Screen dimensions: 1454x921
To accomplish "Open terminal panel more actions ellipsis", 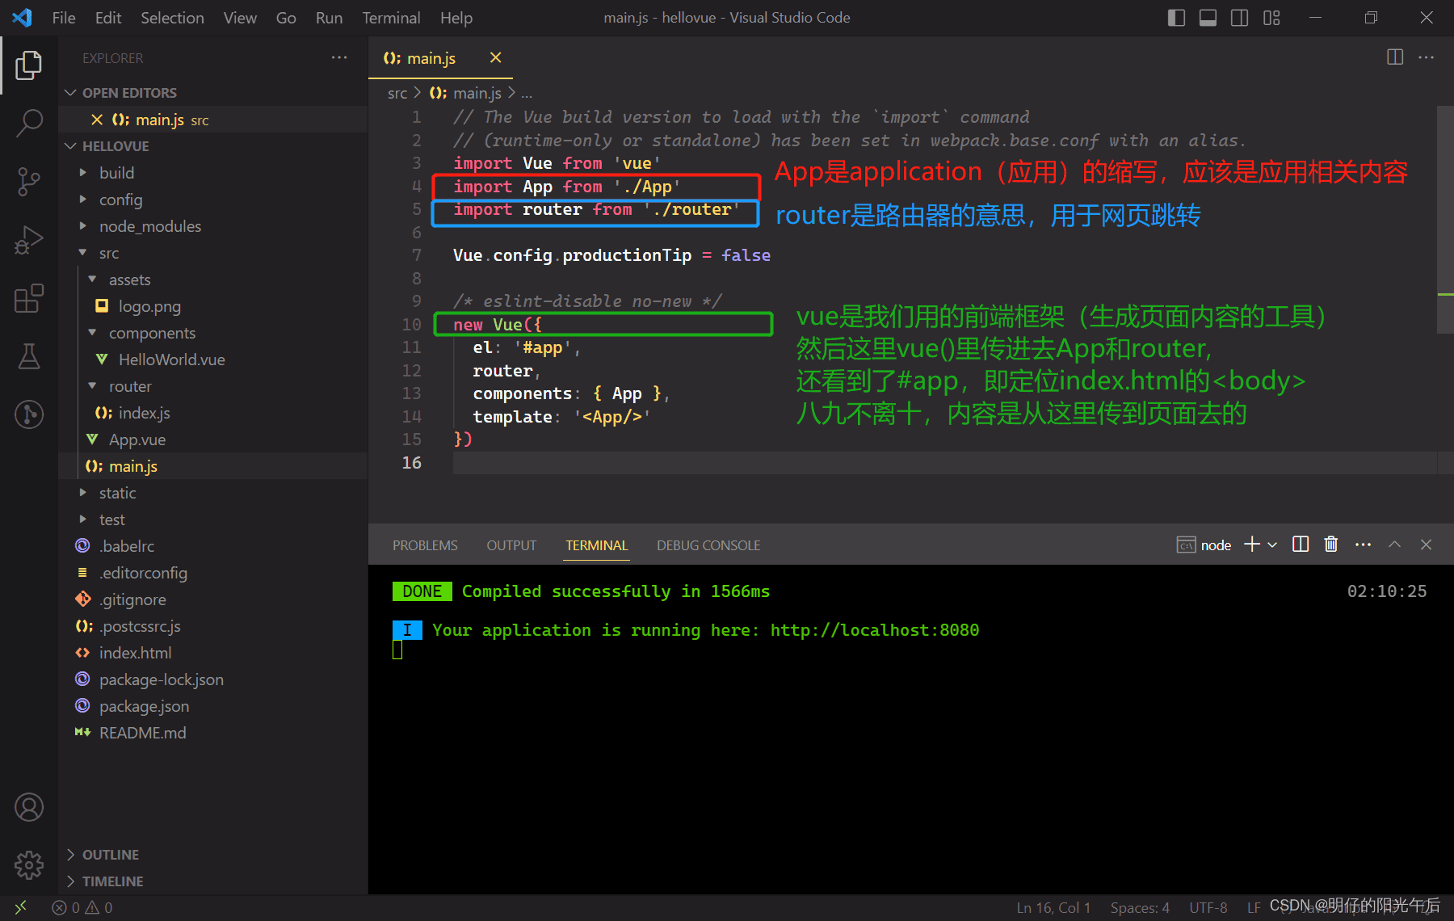I will [1363, 545].
